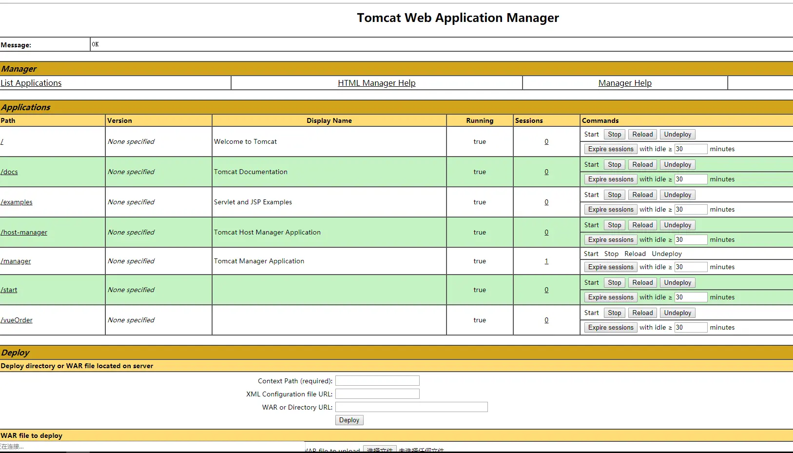Viewport: 793px width, 453px height.
Task: Undeploy the /examples application
Action: (x=677, y=195)
